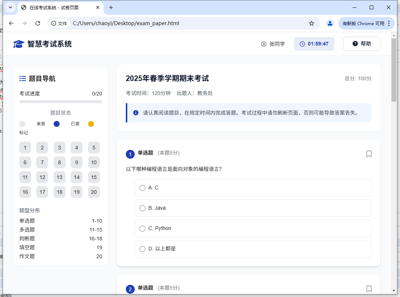
Task: Close the 在线考试系统 tab
Action: pyautogui.click(x=98, y=7)
